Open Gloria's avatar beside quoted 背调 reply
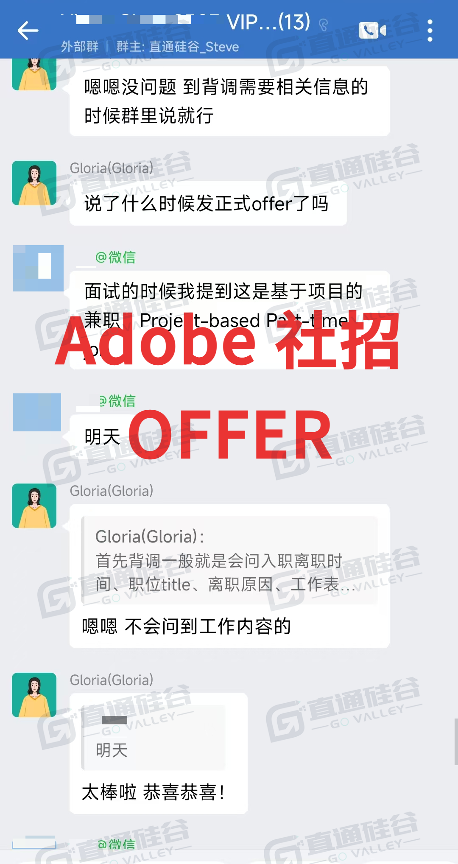 point(34,506)
